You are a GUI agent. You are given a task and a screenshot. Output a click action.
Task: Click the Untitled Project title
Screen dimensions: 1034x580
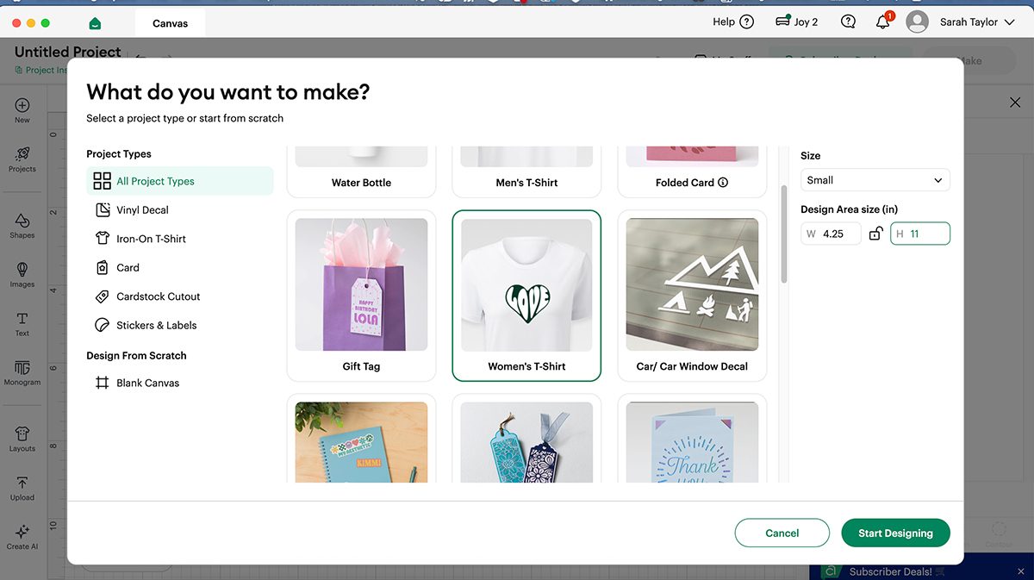tap(68, 52)
